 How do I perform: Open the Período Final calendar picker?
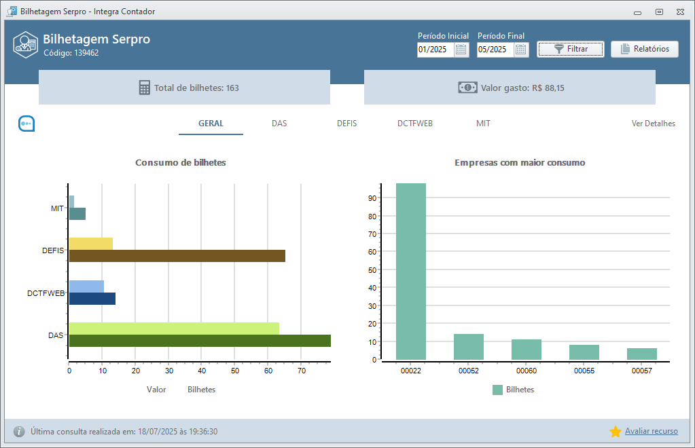(x=520, y=50)
